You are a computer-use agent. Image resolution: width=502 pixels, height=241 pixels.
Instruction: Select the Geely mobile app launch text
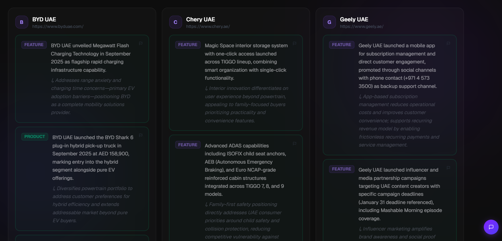tap(398, 66)
